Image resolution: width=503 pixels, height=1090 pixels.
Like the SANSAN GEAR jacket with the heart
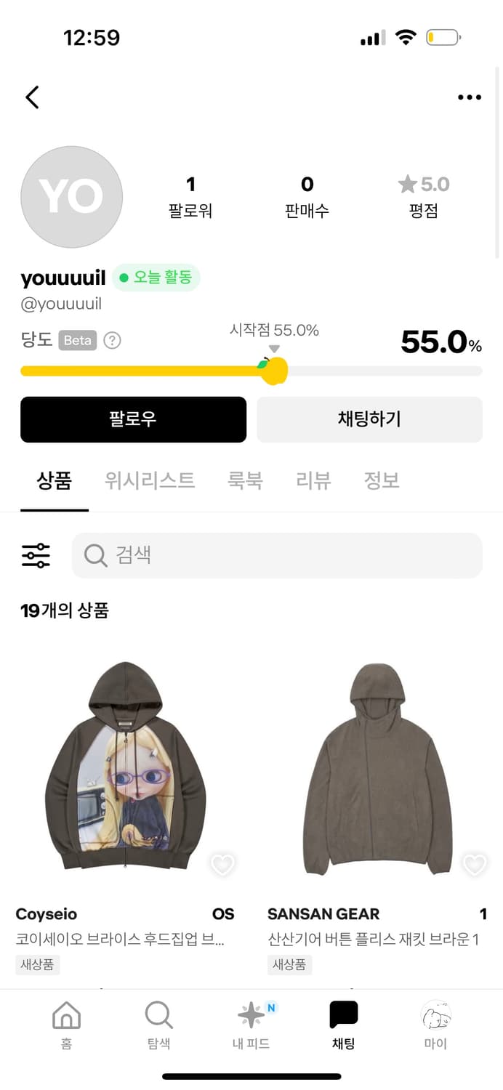click(x=474, y=865)
